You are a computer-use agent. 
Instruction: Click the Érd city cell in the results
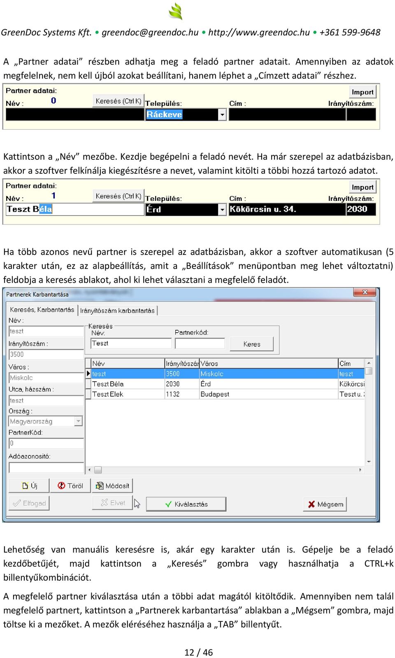268,384
